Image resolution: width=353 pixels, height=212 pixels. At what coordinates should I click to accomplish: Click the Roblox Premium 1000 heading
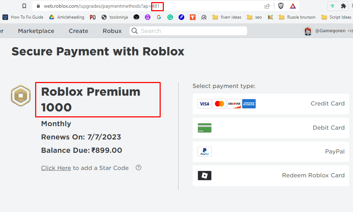pyautogui.click(x=90, y=100)
